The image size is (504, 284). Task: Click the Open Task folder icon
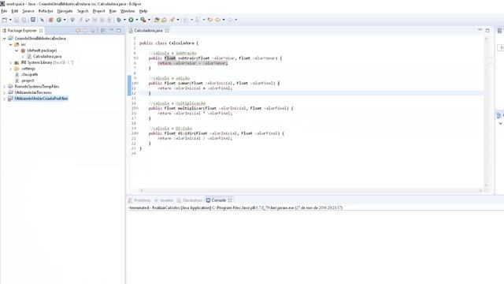coord(164,20)
